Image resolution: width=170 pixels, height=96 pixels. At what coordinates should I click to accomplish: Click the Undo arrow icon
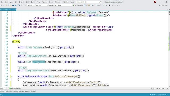tap(19, 5)
